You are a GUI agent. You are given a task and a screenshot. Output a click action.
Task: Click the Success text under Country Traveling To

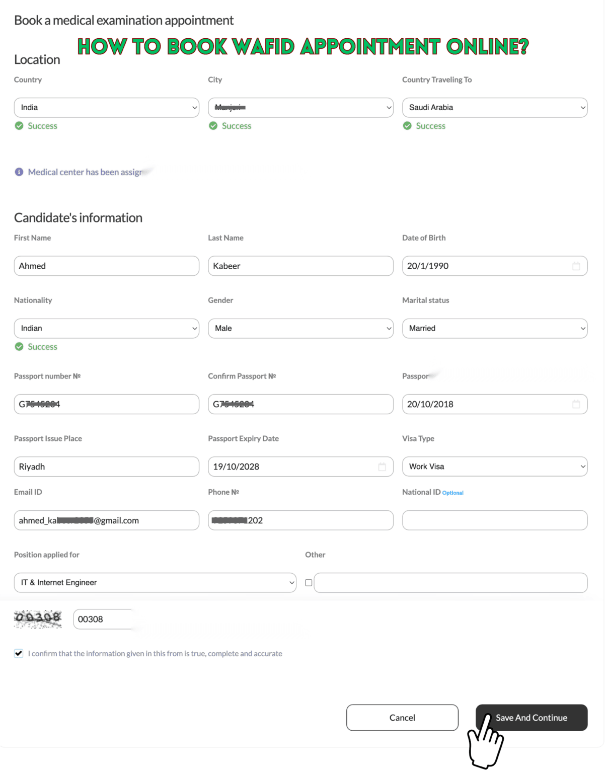coord(431,126)
